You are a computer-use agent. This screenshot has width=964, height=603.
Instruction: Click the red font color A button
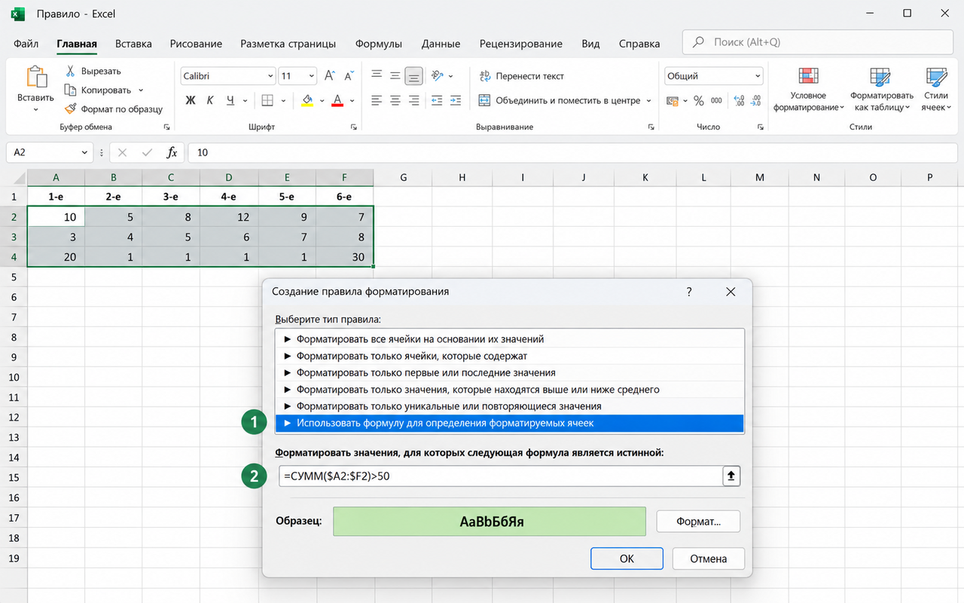(337, 100)
